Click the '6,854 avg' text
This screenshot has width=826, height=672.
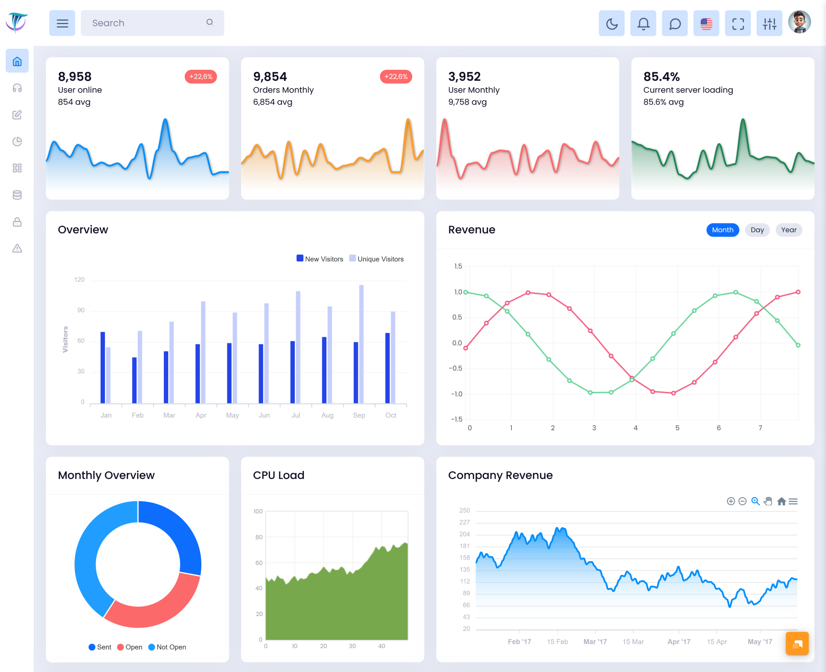(x=273, y=102)
